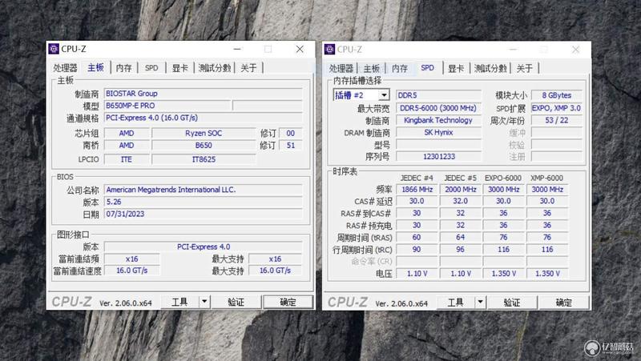
Task: Click the 2000 MHz JEDEC #5 frequency cell
Action: [460, 190]
